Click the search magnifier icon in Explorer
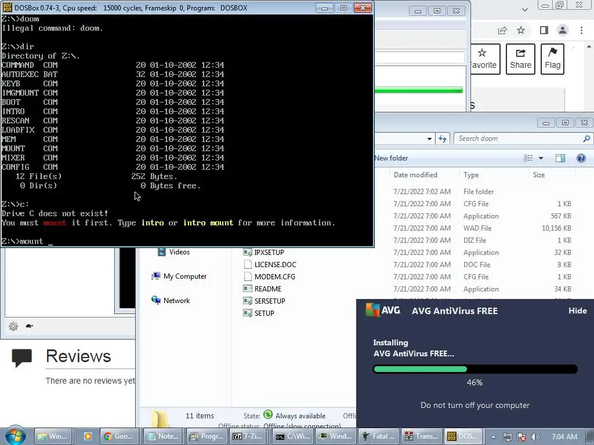594x445 pixels. click(586, 138)
